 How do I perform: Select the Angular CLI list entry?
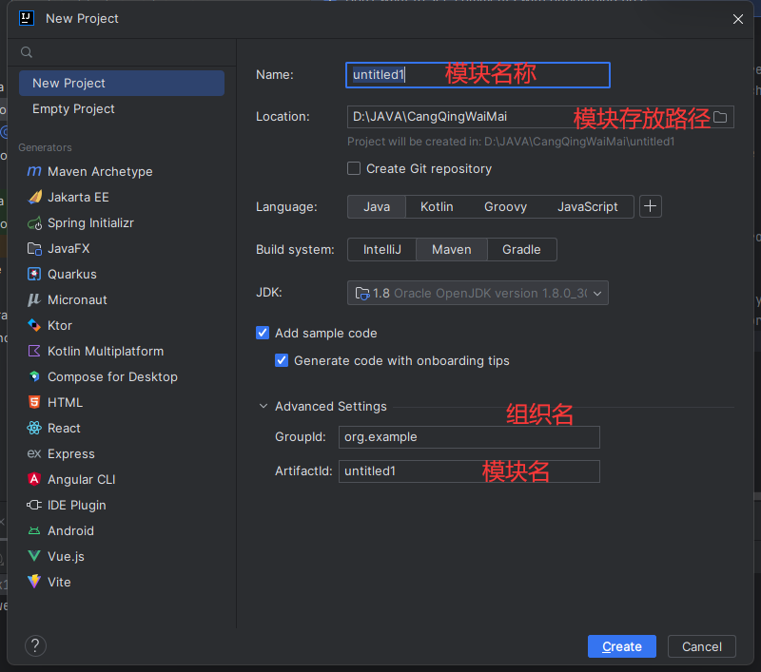(x=122, y=479)
